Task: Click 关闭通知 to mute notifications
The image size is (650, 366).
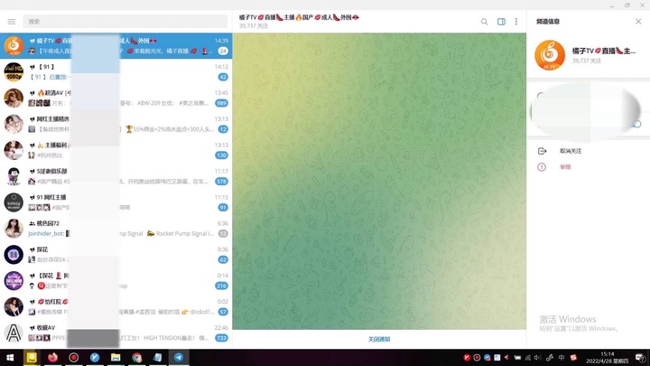Action: (x=379, y=339)
